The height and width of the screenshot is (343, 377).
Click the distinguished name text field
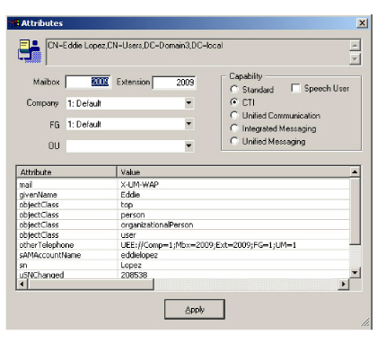(198, 52)
